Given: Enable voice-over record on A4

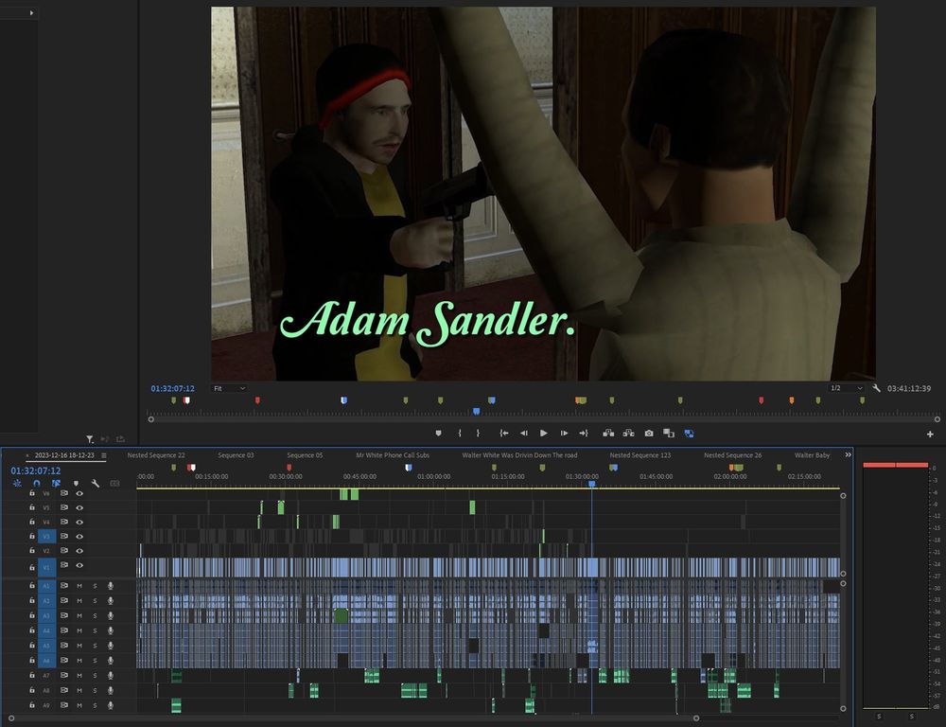Looking at the screenshot, I should coord(111,630).
